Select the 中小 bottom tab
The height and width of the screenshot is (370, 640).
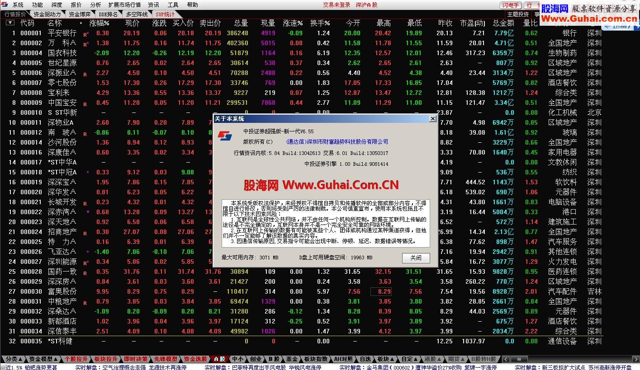[x=237, y=359]
